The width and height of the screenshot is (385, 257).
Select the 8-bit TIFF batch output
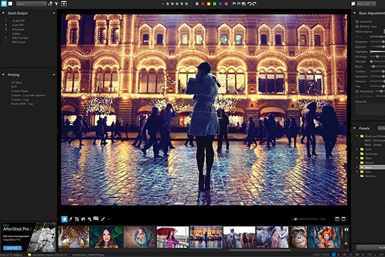(18, 25)
